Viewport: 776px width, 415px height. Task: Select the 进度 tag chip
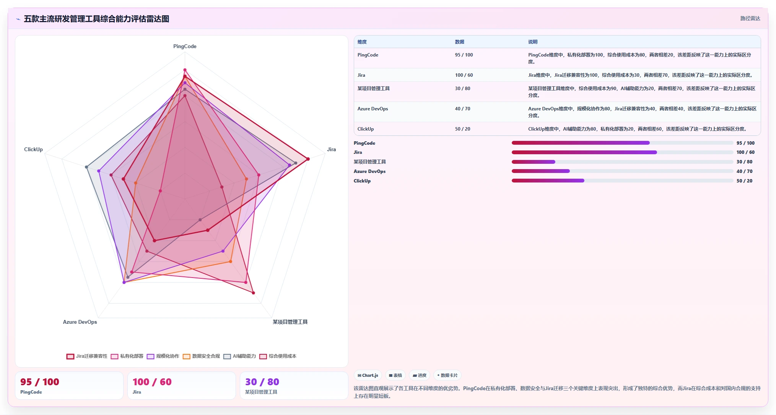420,375
